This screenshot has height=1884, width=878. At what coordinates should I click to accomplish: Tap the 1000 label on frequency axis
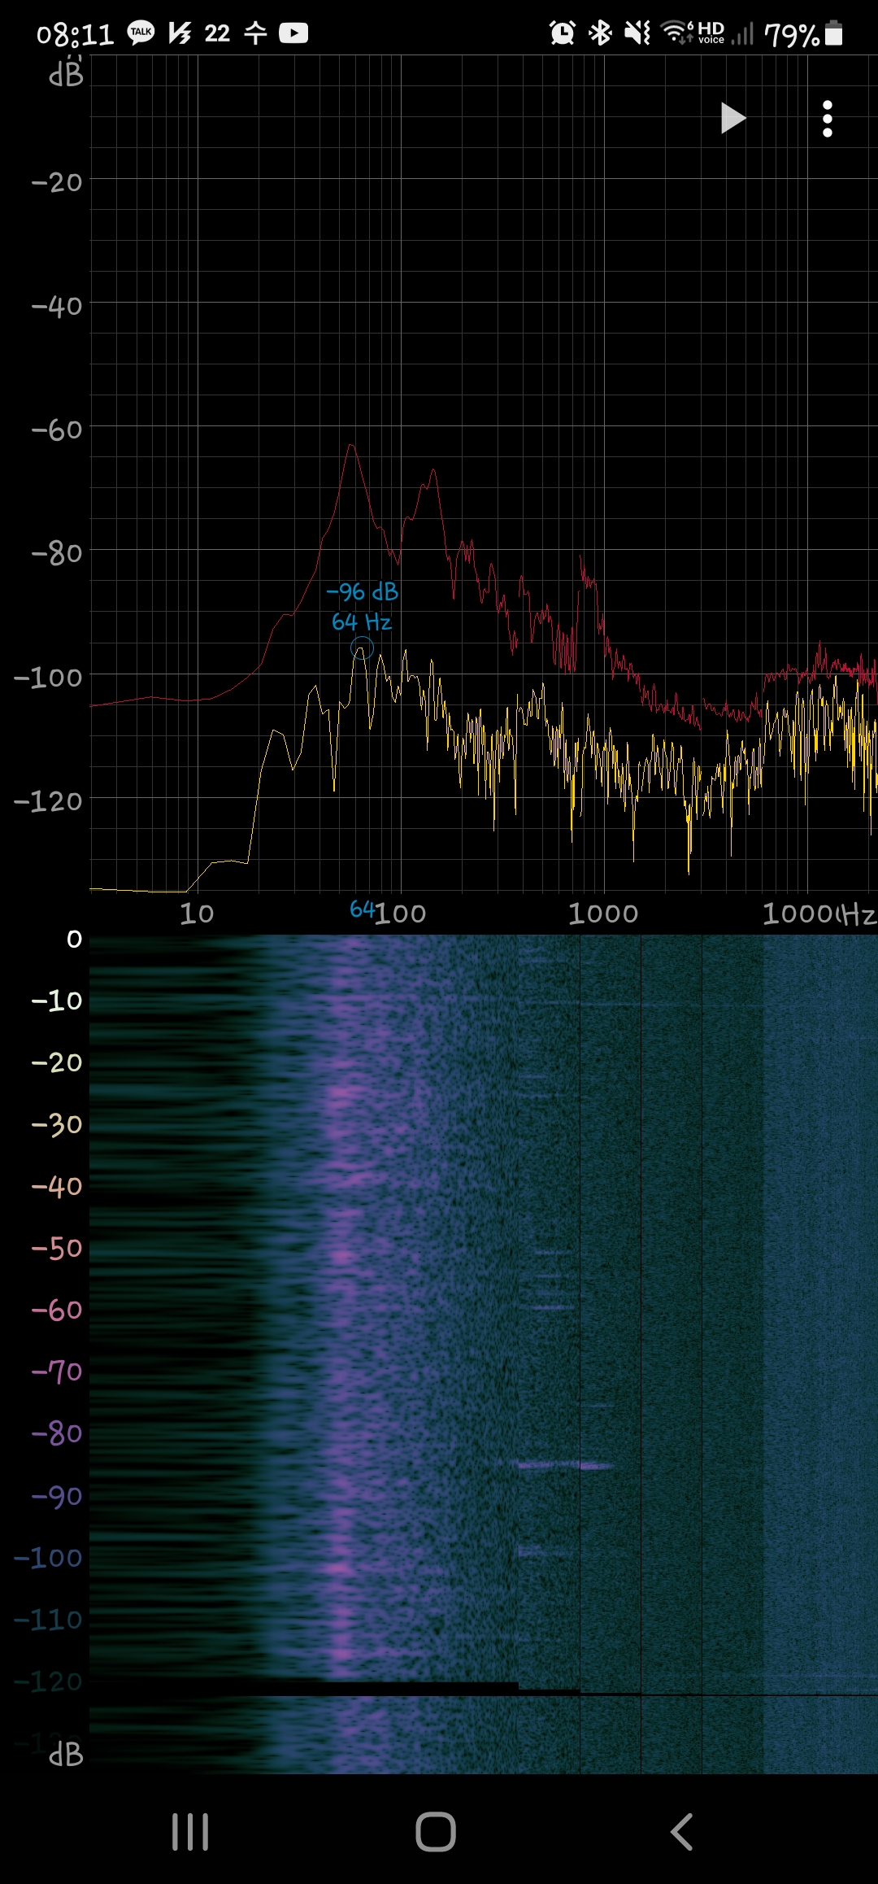602,914
